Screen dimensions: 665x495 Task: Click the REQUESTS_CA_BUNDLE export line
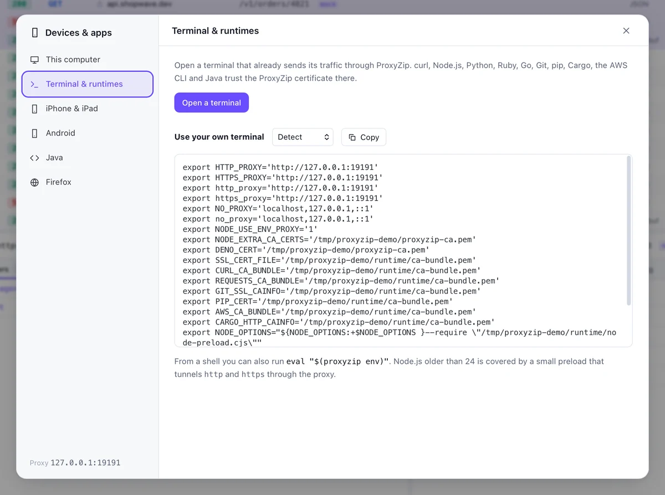tap(341, 281)
